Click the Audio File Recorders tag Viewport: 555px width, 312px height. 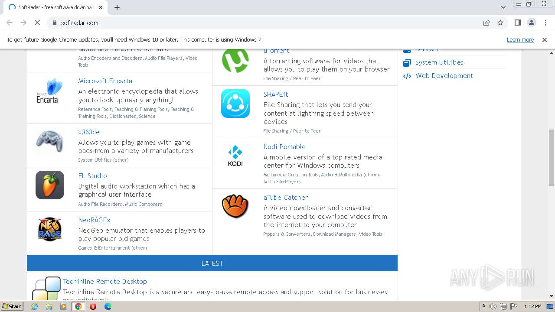pyautogui.click(x=100, y=204)
